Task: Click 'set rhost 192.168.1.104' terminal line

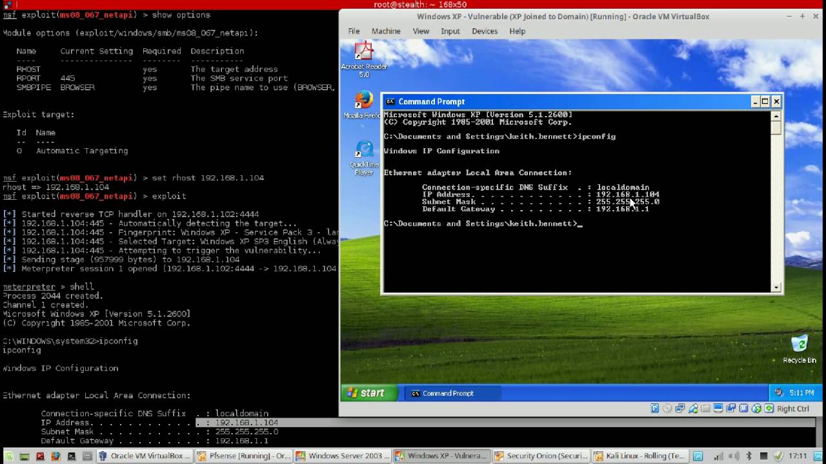Action: [x=134, y=178]
